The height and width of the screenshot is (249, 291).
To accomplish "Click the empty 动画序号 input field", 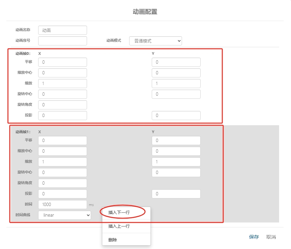I will tap(63, 41).
